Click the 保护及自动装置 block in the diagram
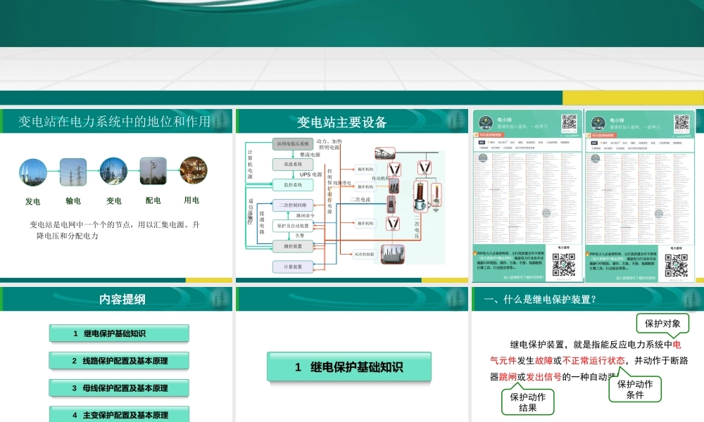The width and height of the screenshot is (704, 422). point(292,226)
